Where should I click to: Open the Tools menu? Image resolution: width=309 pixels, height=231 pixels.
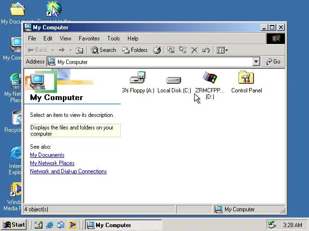point(113,38)
